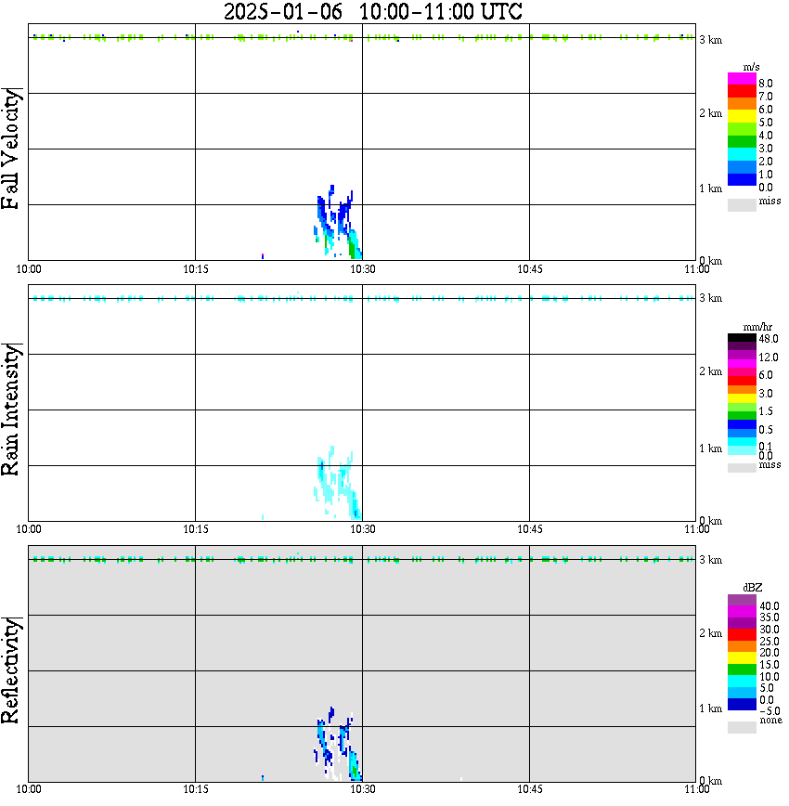
Task: Click the magenta swatch in the m/s legend
Action: coord(742,79)
